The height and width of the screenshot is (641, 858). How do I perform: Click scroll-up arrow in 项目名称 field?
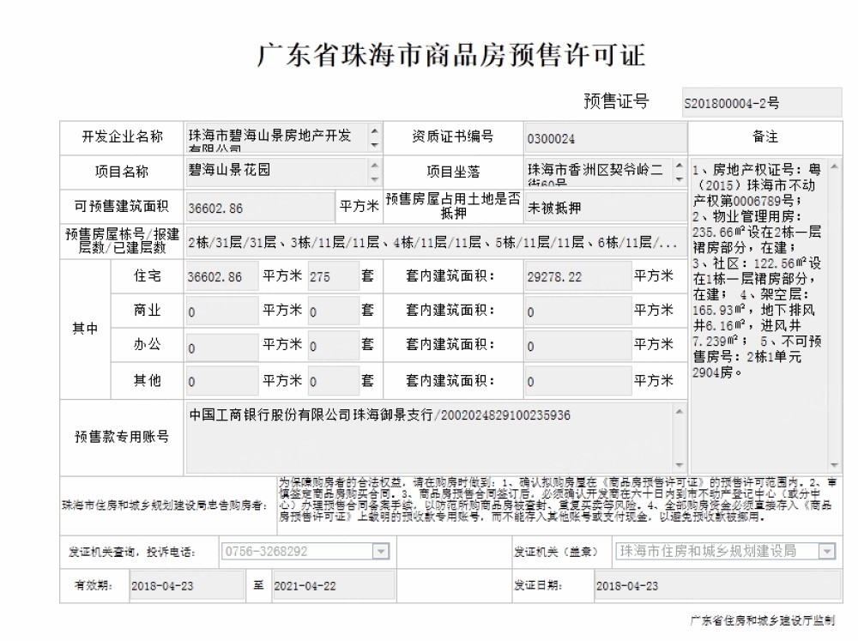pos(375,165)
